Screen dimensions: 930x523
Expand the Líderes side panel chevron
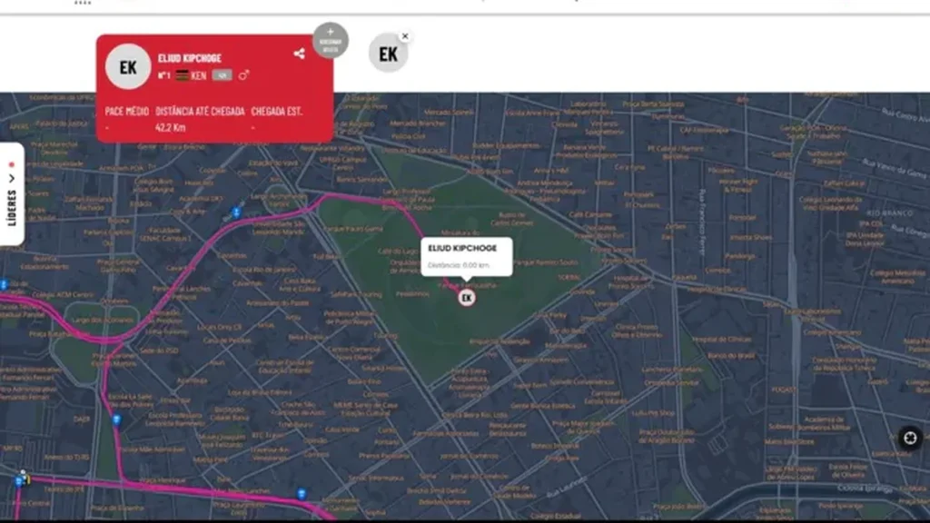(x=11, y=179)
